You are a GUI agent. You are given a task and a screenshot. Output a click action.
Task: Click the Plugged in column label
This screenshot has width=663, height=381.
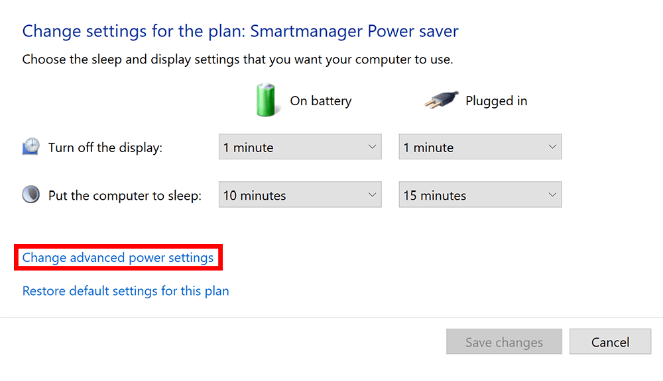(496, 101)
